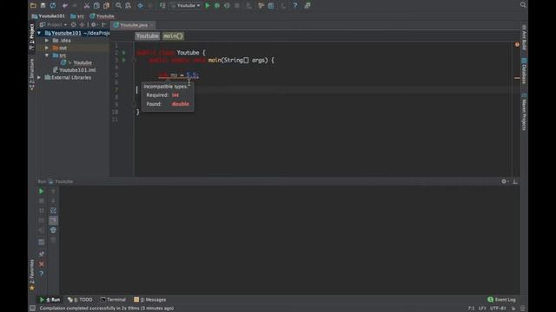Toggle the Maven Projects tool window

pos(524,112)
